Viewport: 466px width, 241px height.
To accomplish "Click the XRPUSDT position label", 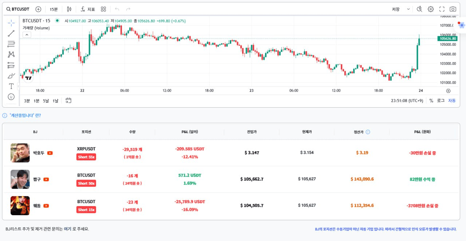I will click(86, 149).
